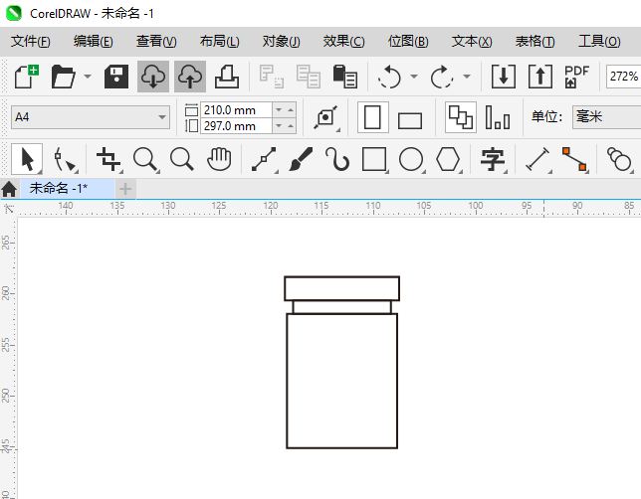Image resolution: width=641 pixels, height=499 pixels.
Task: Select the Ellipse tool
Action: coord(411,159)
